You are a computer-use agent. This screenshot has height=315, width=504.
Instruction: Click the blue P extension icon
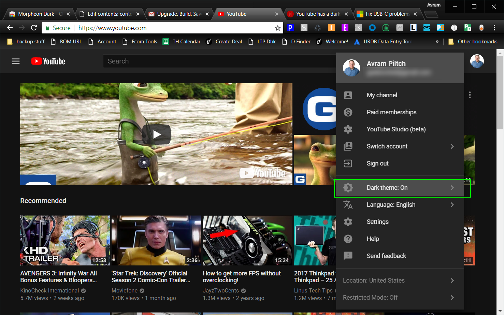290,28
